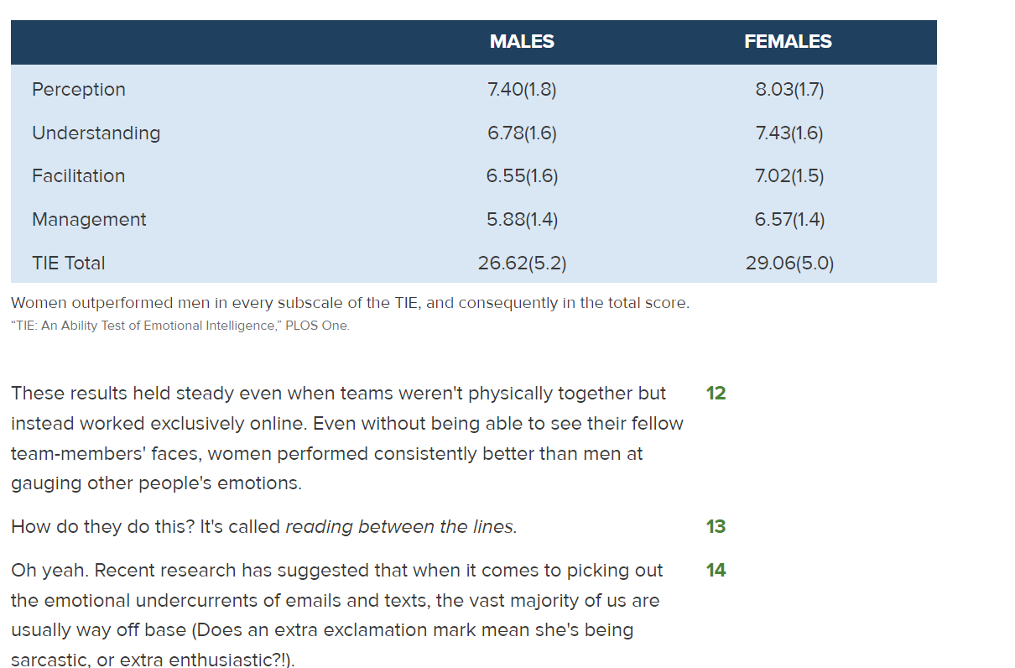Select the males Understanding value 6.78(1.6)
Viewport: 1015px width, 668px height.
click(x=522, y=133)
